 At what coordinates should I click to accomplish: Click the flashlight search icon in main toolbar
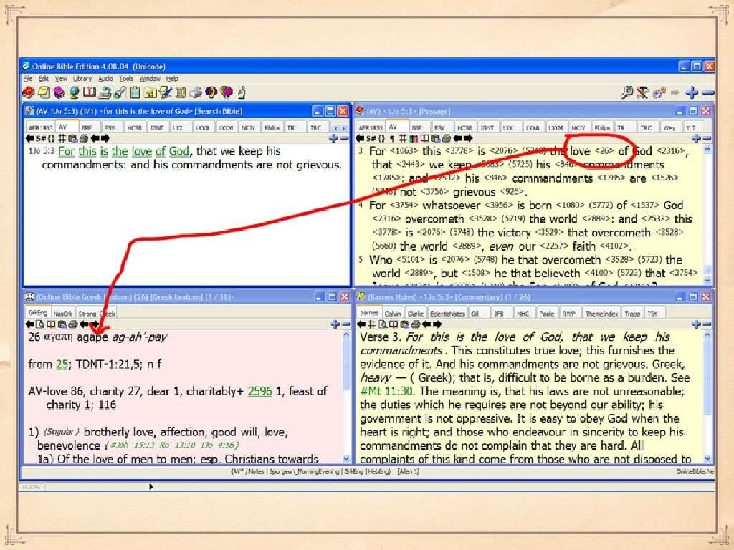click(120, 92)
